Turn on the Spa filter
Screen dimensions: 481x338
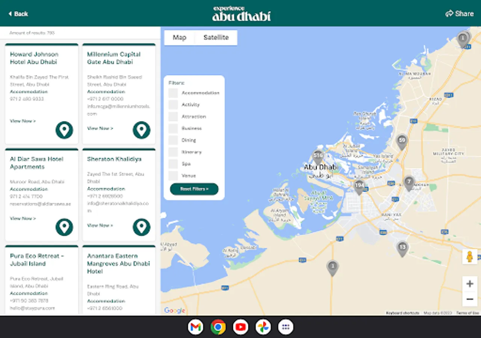pyautogui.click(x=173, y=164)
